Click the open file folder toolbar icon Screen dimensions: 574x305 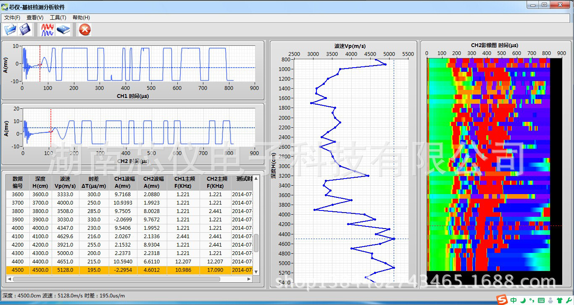pos(10,29)
